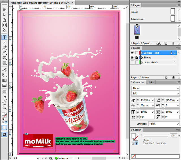Choose the Pen tool
Viewport: 181px width, 160px height.
tap(5, 48)
